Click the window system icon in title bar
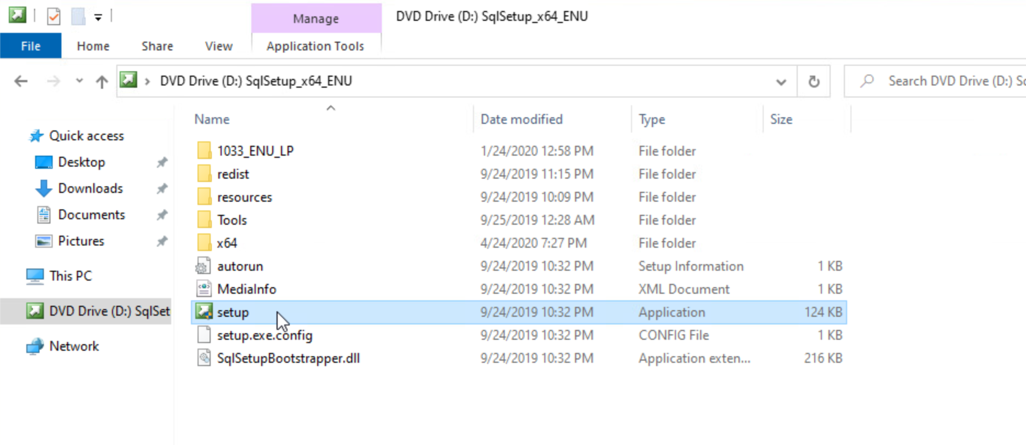 coord(18,15)
